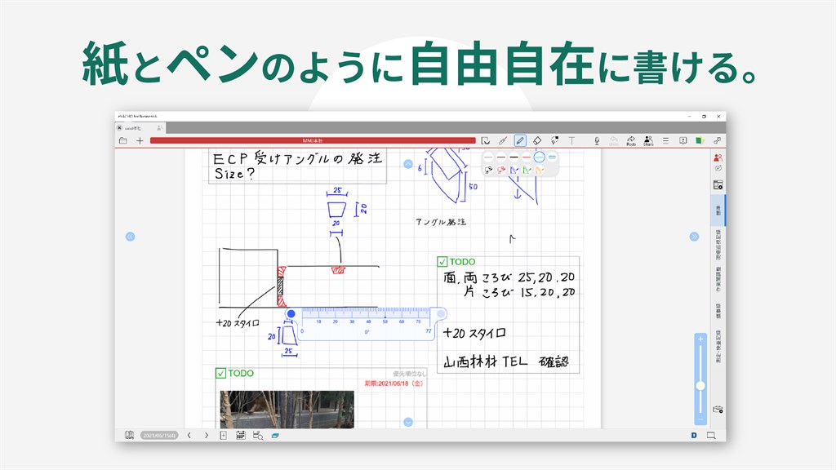Choose the selected blue line pen preset
The image size is (836, 470).
point(540,157)
